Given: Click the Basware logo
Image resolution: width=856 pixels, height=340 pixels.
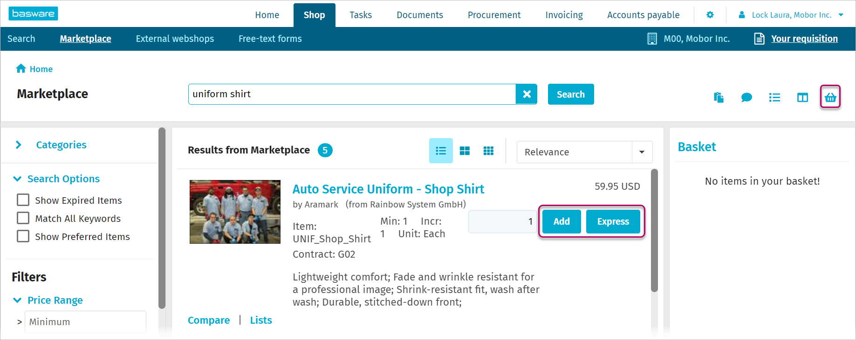Looking at the screenshot, I should pos(33,13).
